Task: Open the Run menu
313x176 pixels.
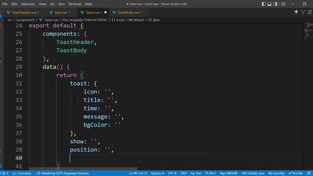Action: (62, 4)
